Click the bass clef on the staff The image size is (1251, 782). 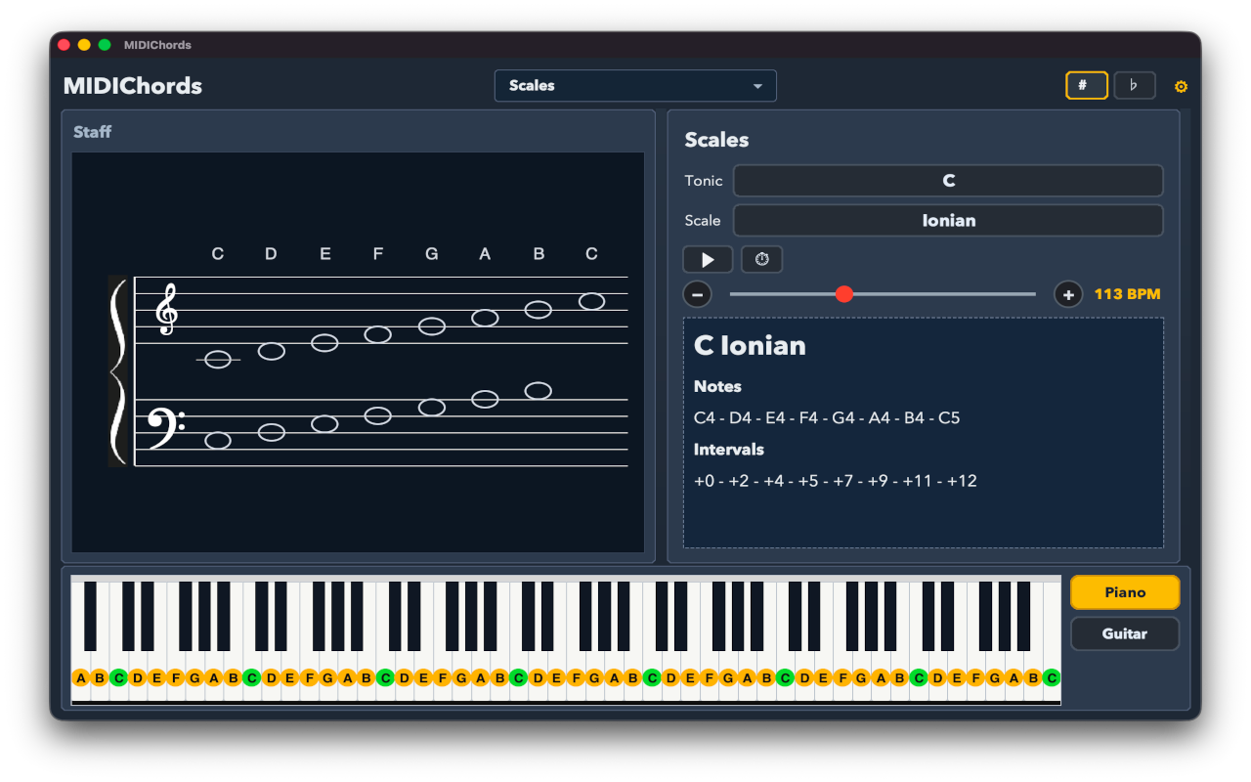click(164, 426)
